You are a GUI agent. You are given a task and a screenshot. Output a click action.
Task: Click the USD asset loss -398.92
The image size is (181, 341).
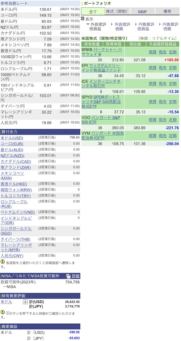point(74,333)
